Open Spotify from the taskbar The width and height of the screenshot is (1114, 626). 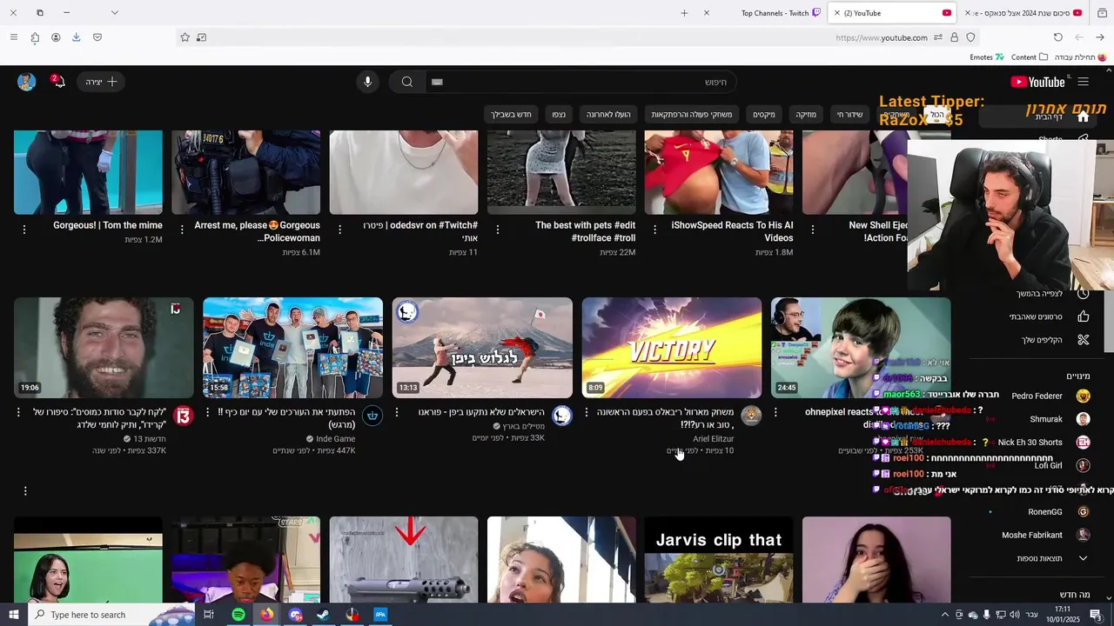pyautogui.click(x=238, y=615)
